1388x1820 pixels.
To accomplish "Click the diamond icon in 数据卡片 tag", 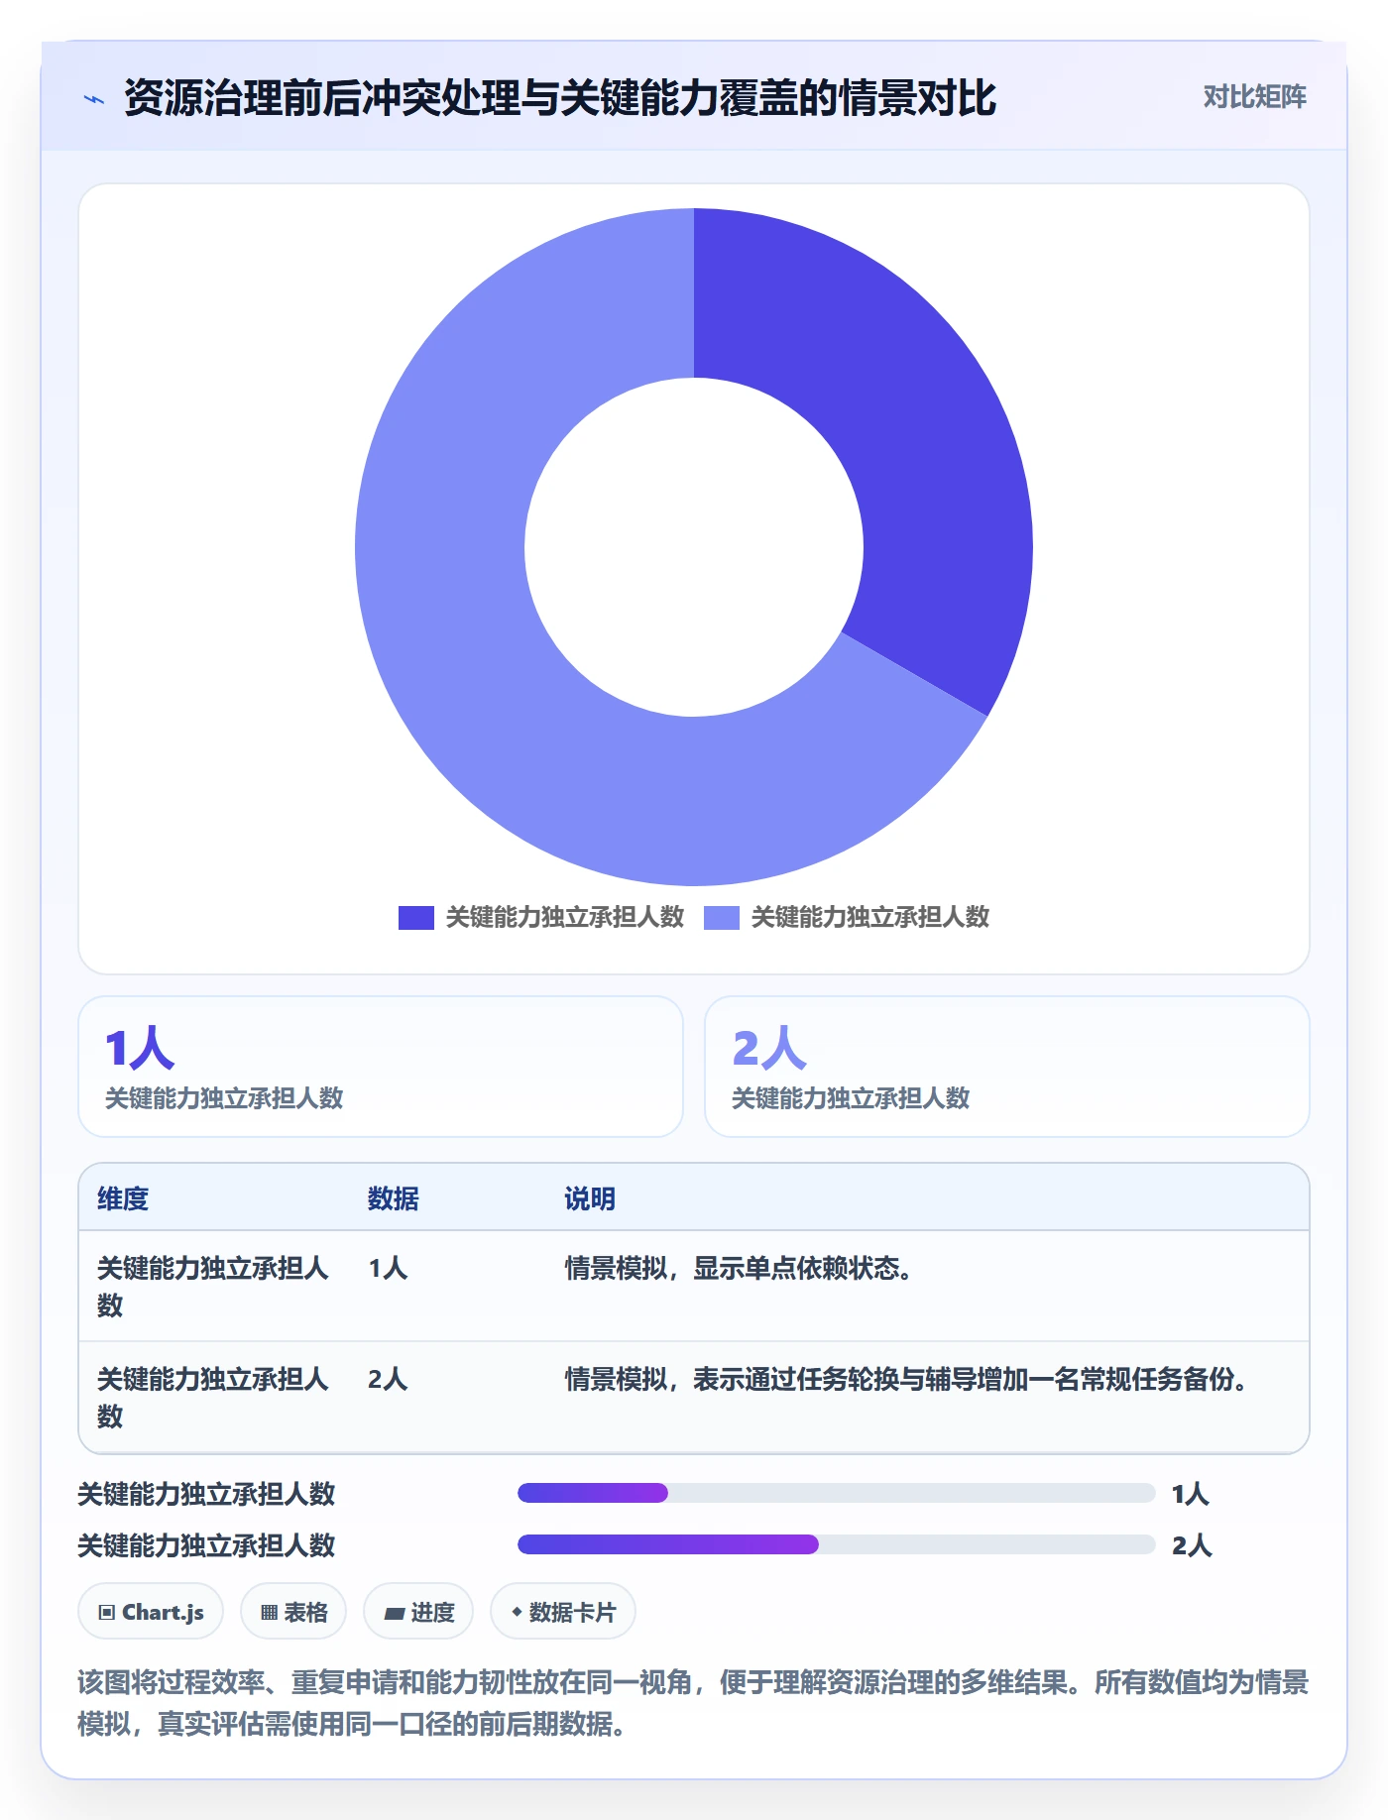I will (517, 1612).
